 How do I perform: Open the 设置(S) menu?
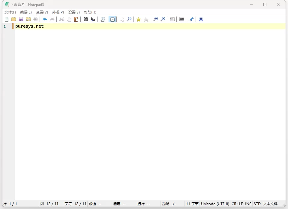tap(73, 12)
